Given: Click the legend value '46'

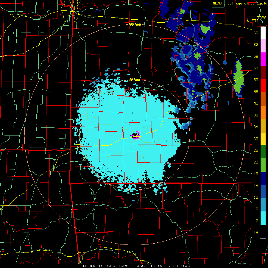Looking at the screenshot, I should (256, 92).
